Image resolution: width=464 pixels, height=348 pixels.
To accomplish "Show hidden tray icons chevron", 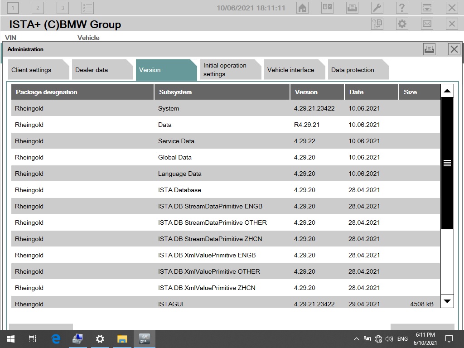I will point(357,339).
